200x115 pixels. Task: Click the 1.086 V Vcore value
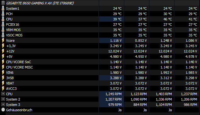tap(191, 41)
